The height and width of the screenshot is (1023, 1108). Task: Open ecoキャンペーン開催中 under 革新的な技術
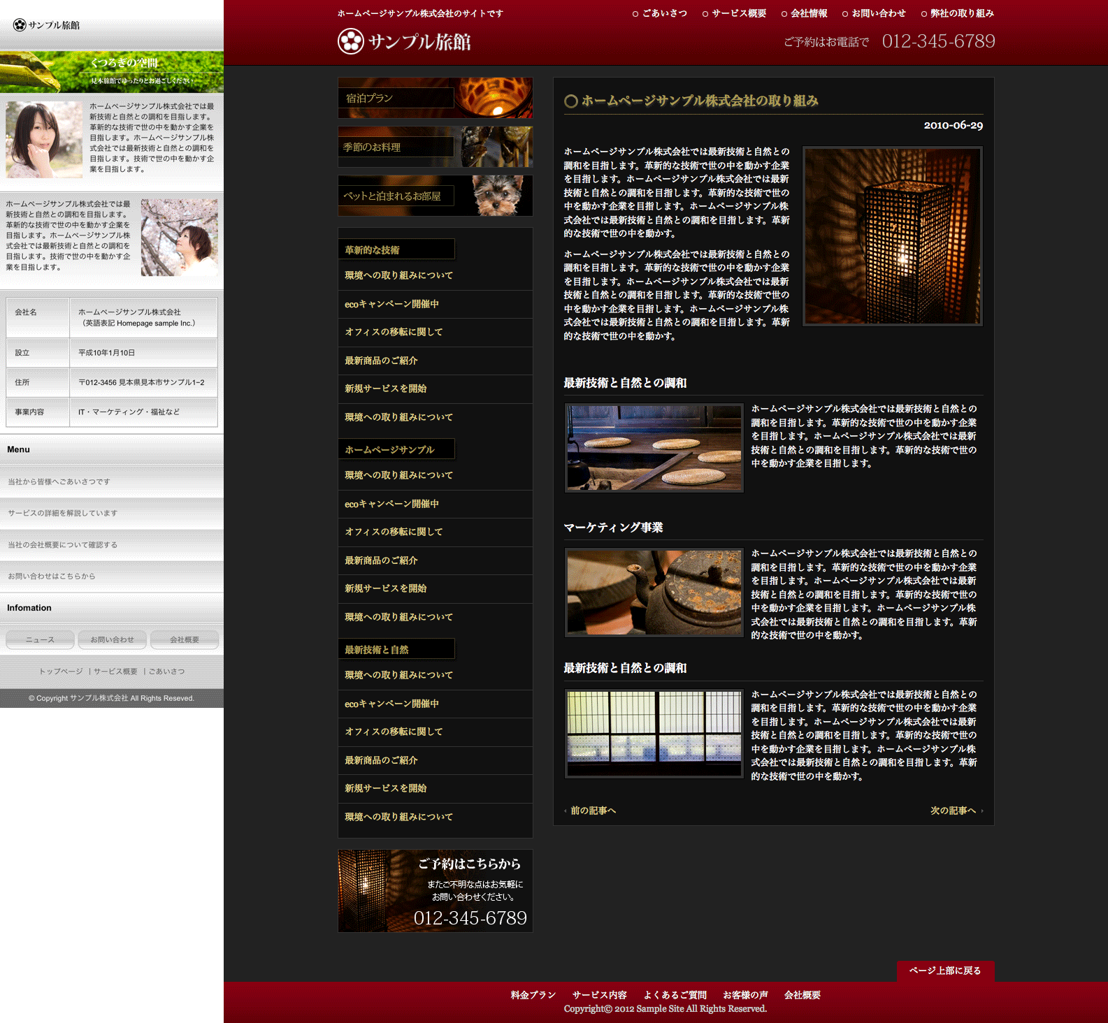pyautogui.click(x=391, y=304)
